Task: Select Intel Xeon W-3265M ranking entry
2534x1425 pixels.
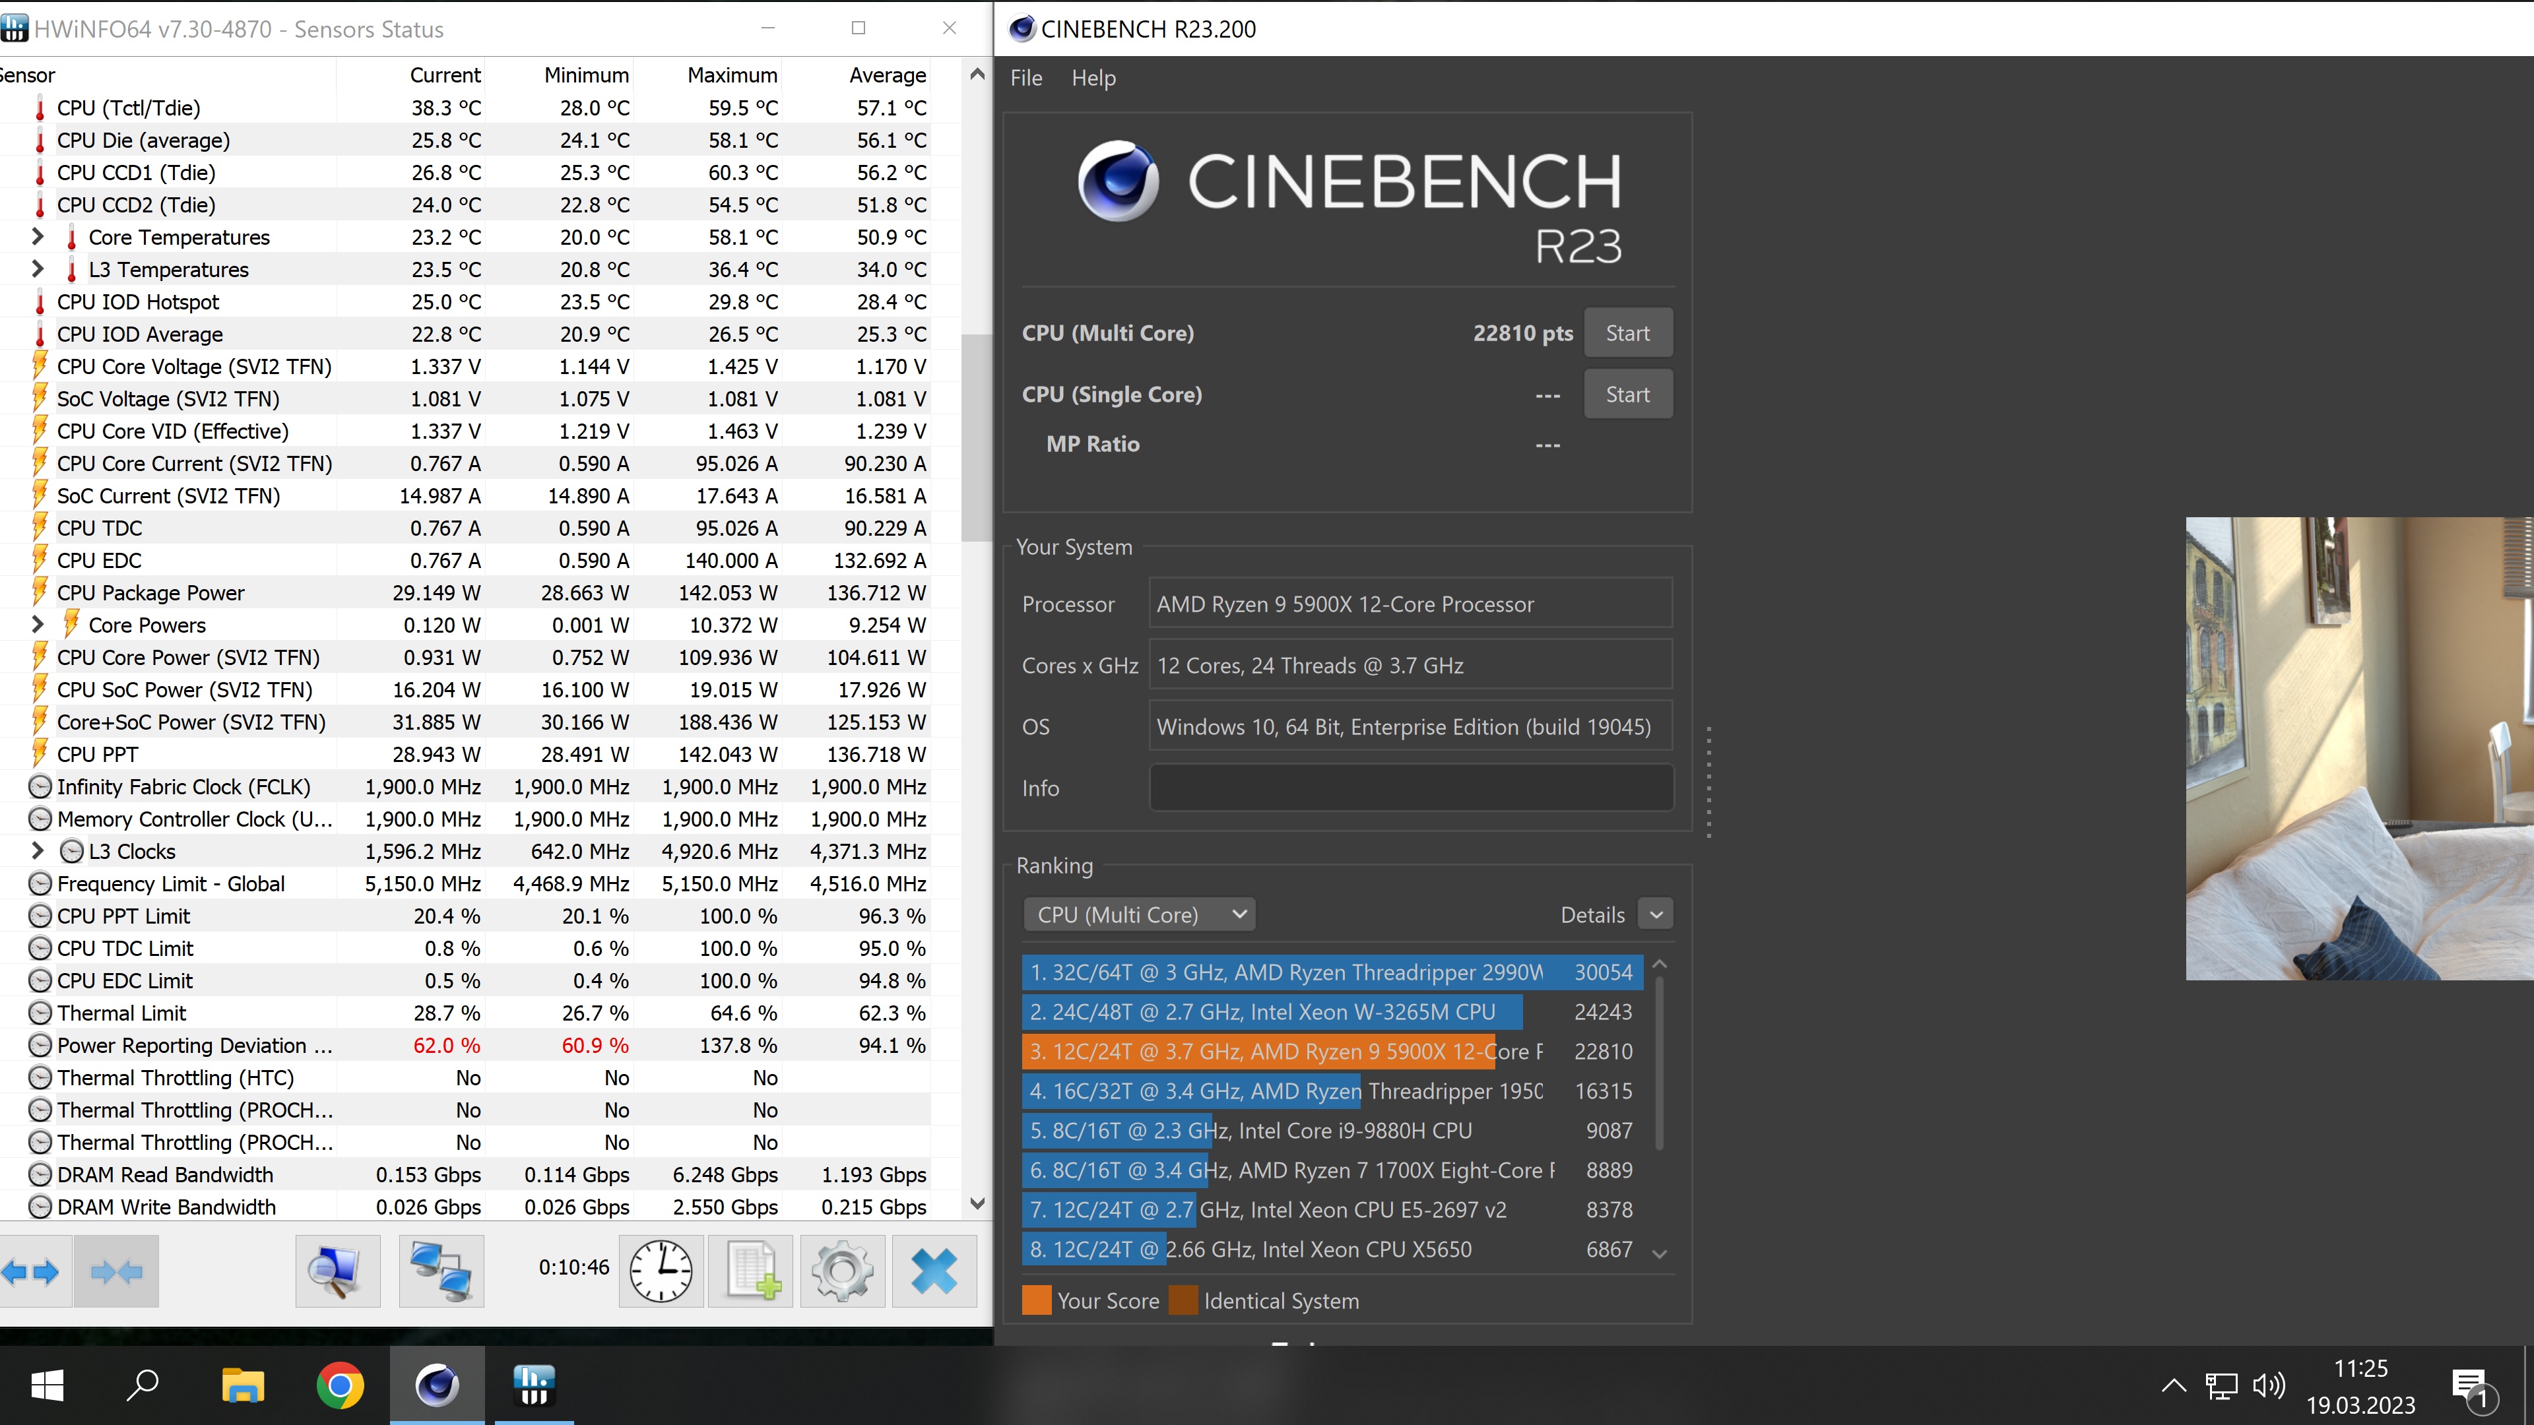Action: coord(1332,1012)
